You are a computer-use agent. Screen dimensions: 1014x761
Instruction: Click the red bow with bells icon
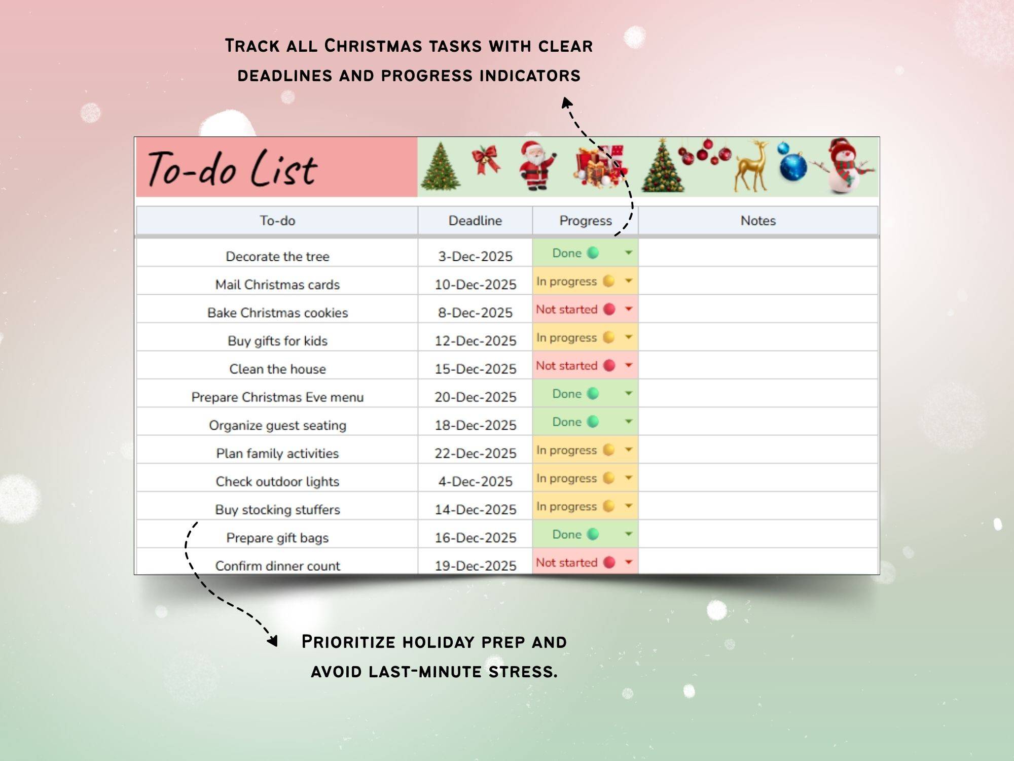coord(486,160)
